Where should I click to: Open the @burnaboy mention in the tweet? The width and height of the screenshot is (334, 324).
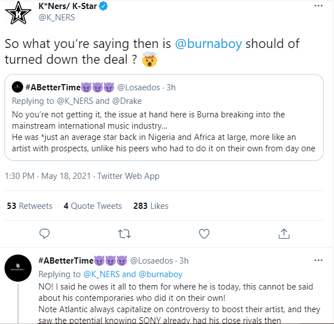point(208,43)
